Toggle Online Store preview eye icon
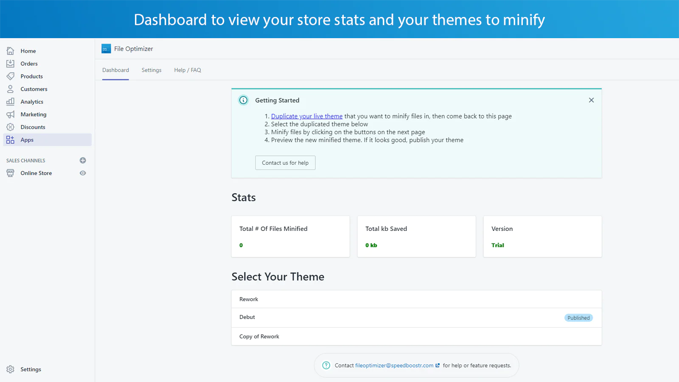679x382 pixels. (x=83, y=173)
